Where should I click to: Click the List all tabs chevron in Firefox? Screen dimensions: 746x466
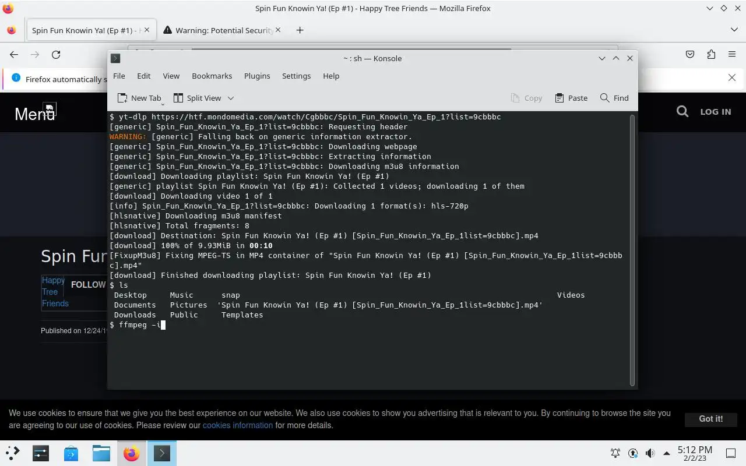click(734, 30)
